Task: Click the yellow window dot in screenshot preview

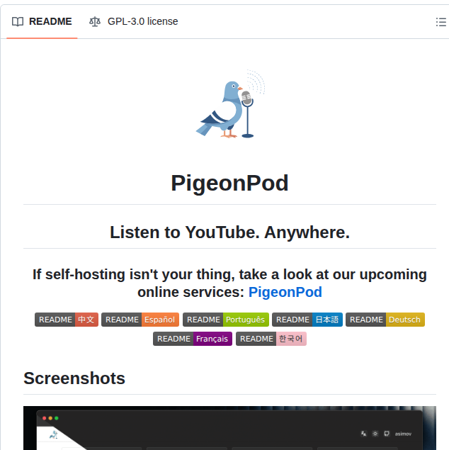Action: coord(50,418)
